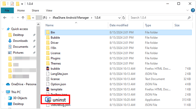The width and height of the screenshot is (196, 109).
Task: Go up one folder level arrow
Action: tap(23, 18)
